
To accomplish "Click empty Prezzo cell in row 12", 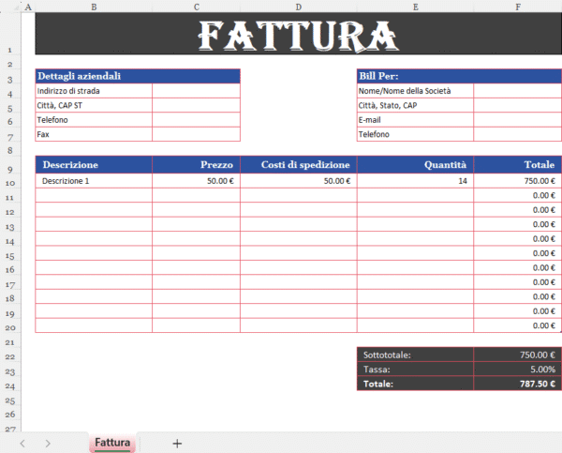I will 196,210.
